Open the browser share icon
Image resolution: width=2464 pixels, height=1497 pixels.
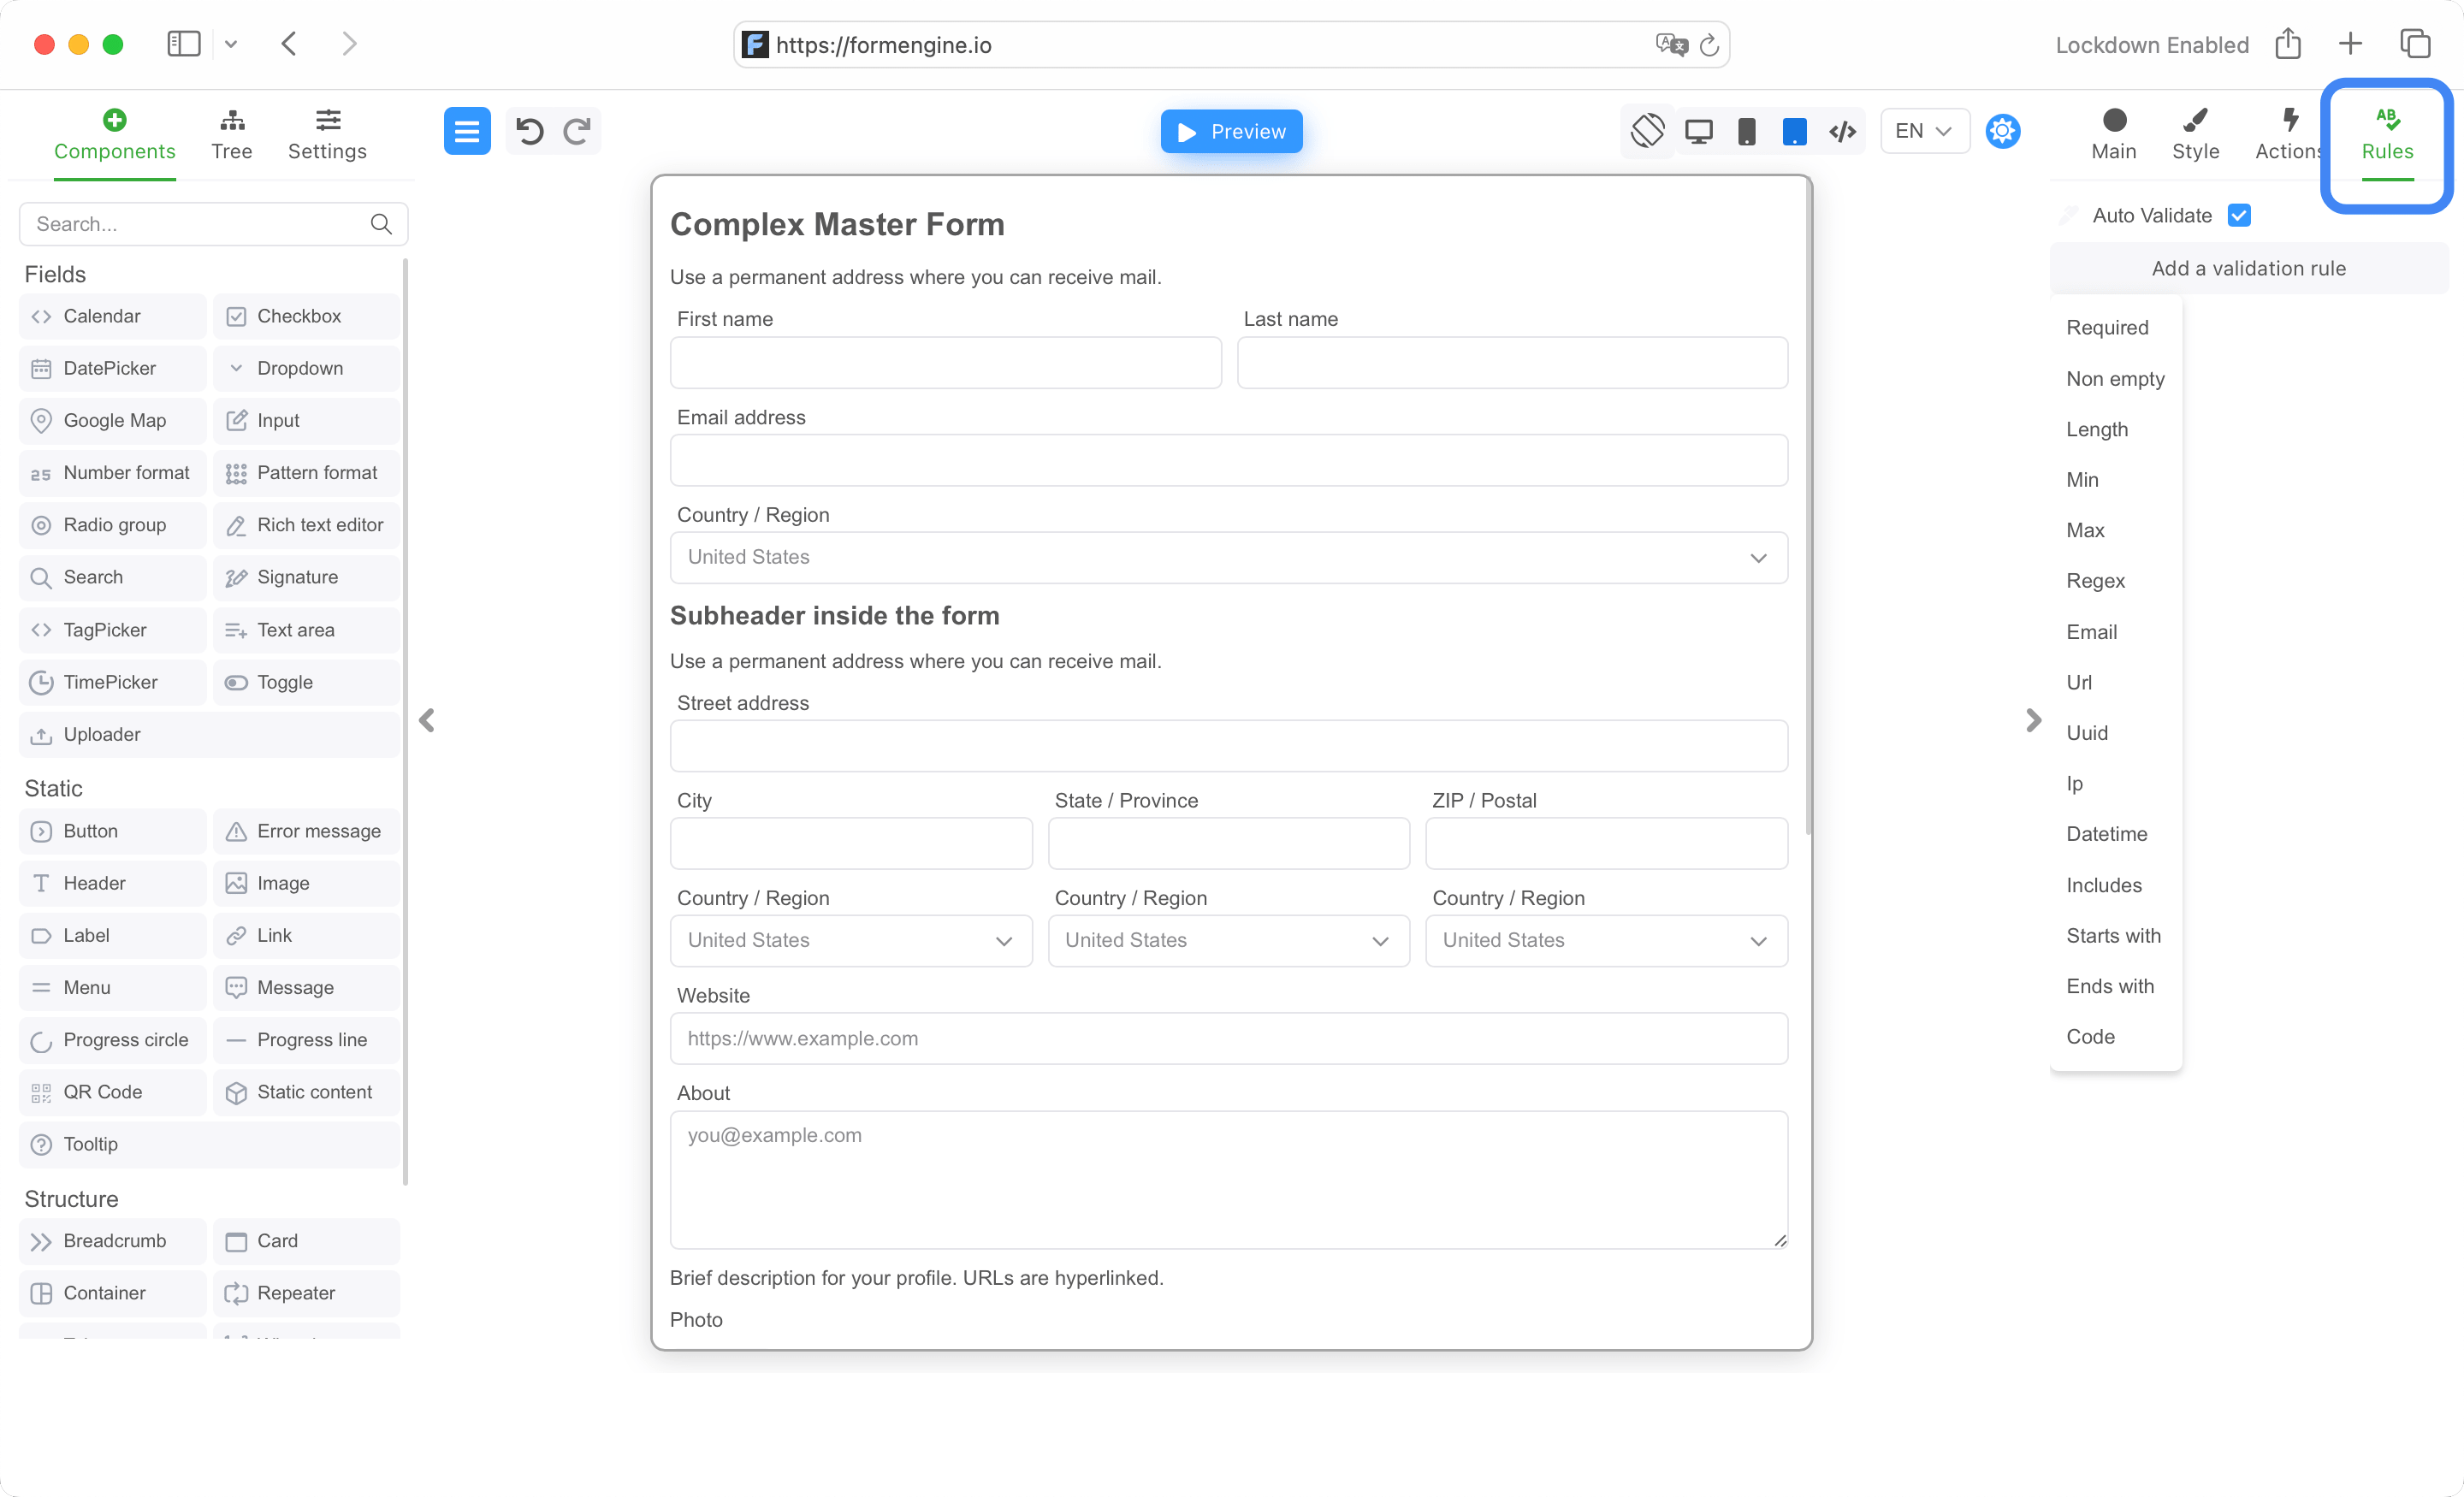pos(2288,44)
